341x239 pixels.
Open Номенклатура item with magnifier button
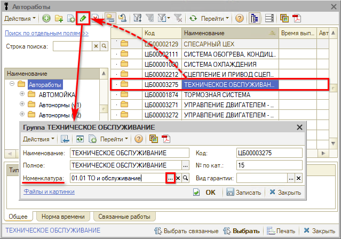185,178
